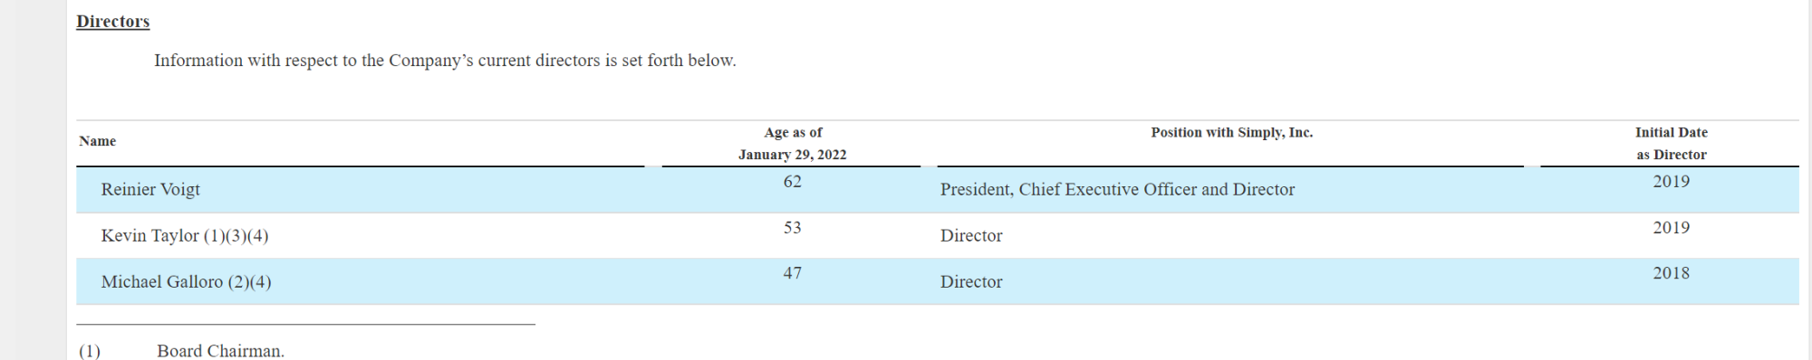Click Initial Date as Director header
Viewport: 1812px width, 360px height.
pyautogui.click(x=1671, y=143)
